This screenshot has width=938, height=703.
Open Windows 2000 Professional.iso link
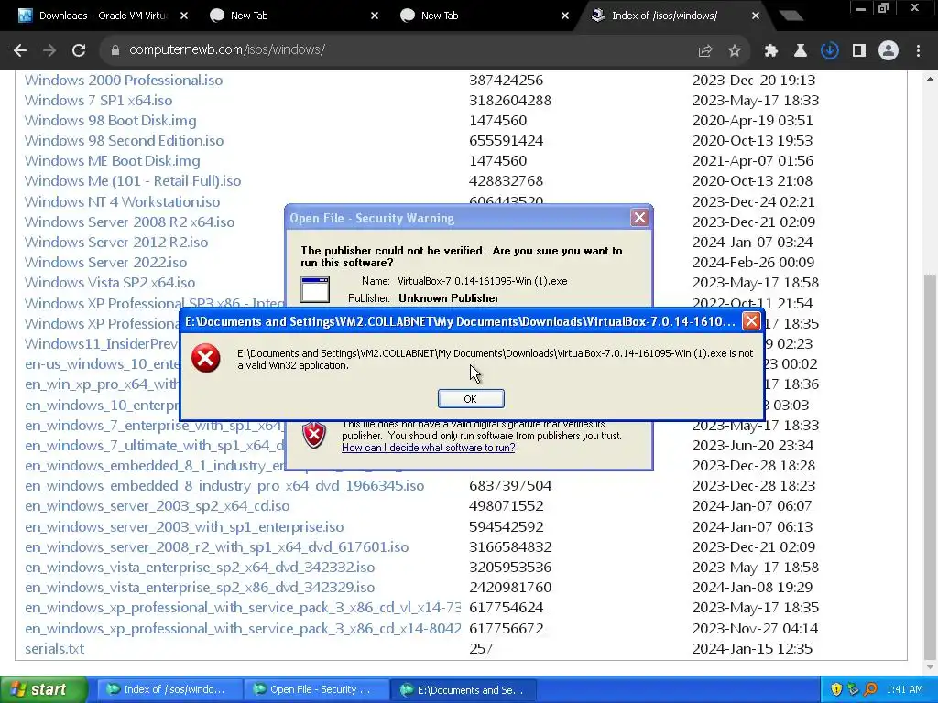tap(124, 81)
